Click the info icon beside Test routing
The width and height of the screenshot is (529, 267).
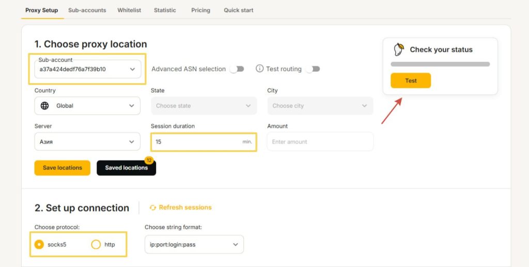(260, 69)
